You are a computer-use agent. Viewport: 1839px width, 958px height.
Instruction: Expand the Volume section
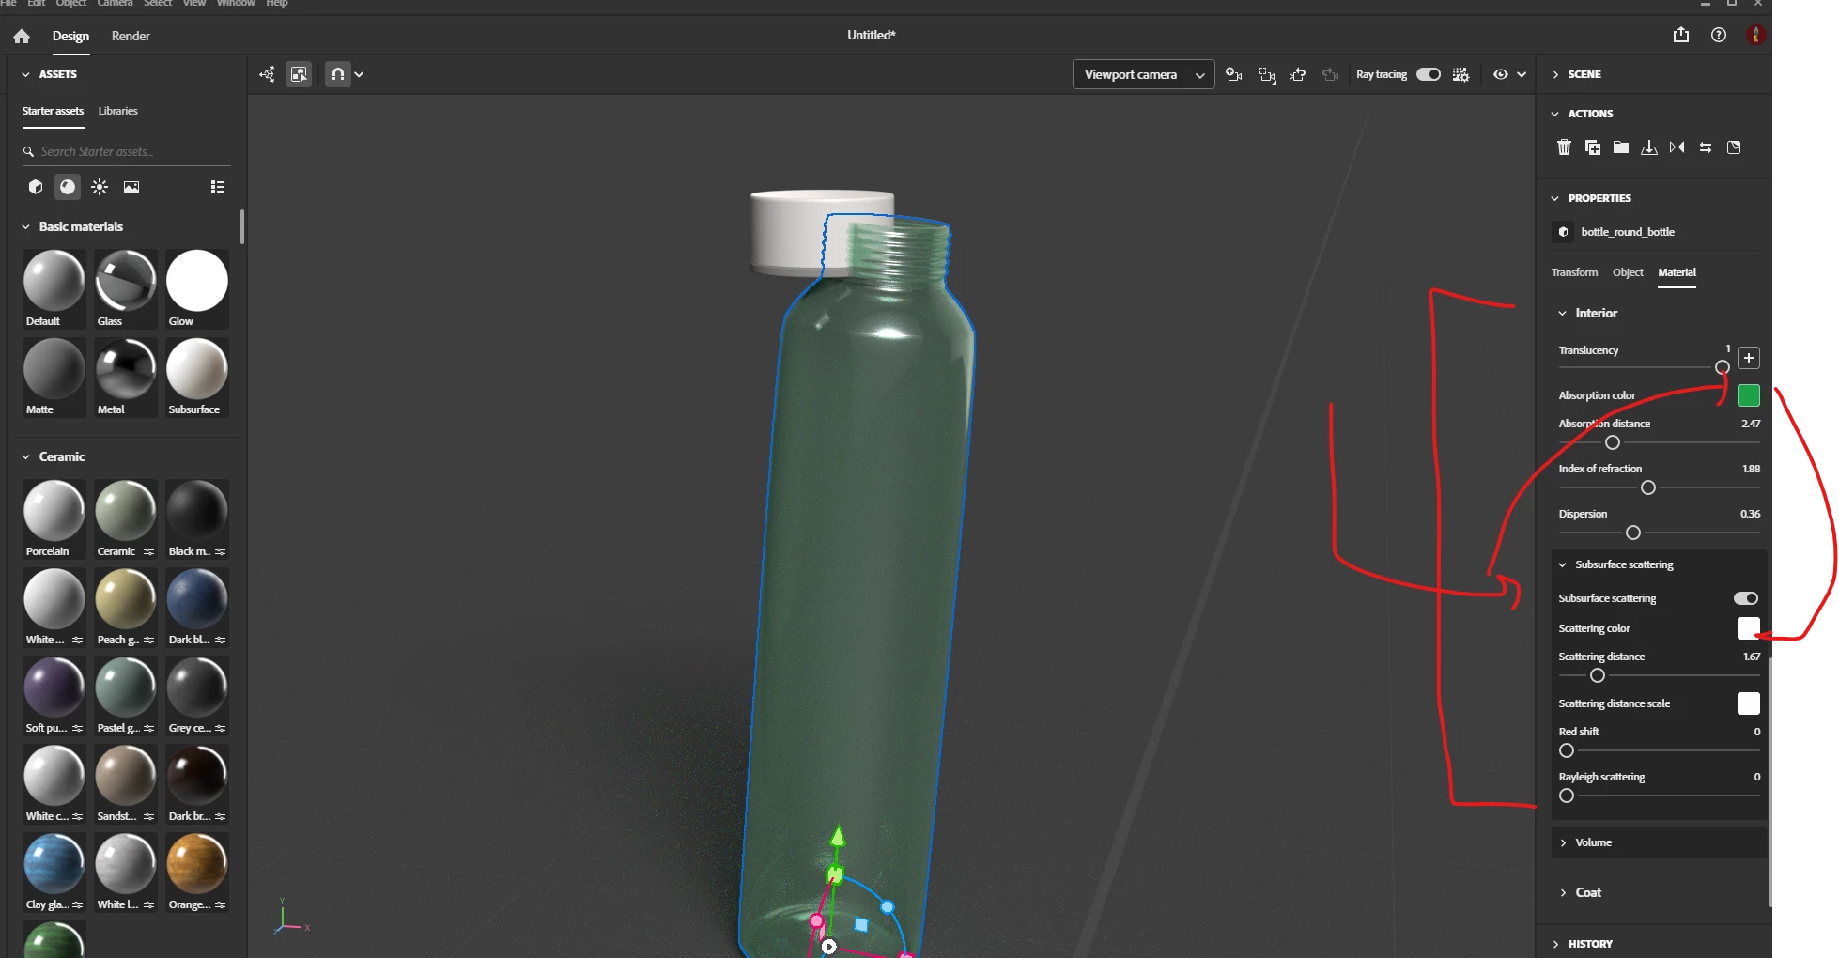(x=1563, y=842)
